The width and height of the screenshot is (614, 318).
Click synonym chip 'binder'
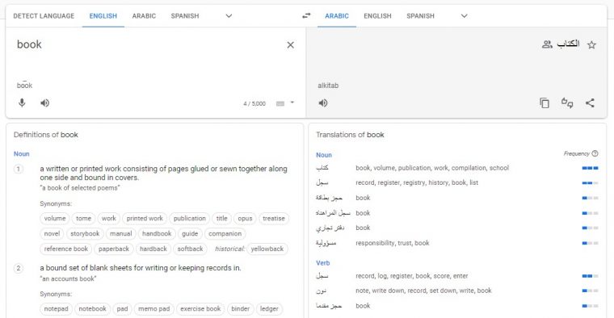point(241,308)
